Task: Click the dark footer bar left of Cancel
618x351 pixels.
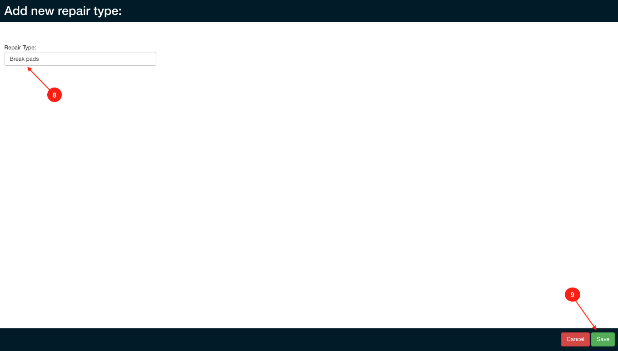Action: pyautogui.click(x=273, y=340)
